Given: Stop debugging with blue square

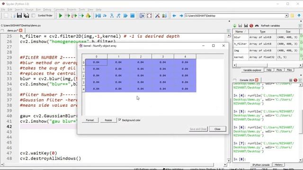Looking at the screenshot, I should click(133, 16).
